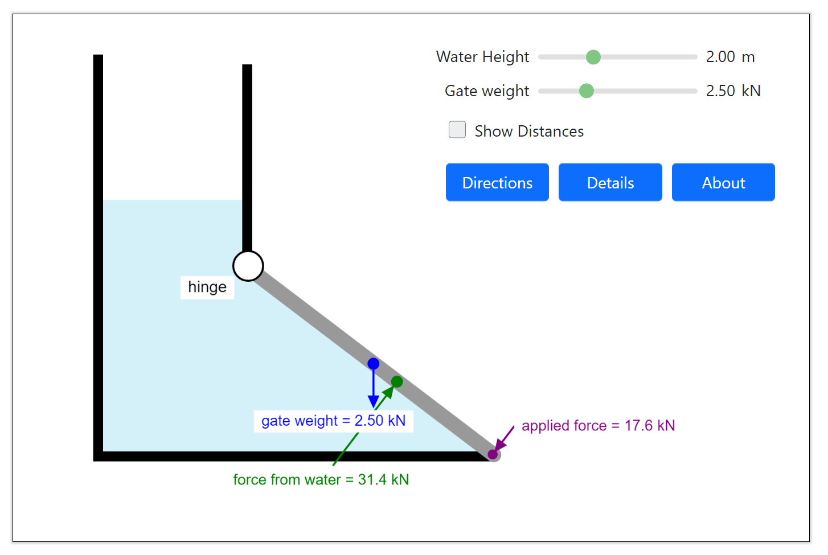Click the blue downward weight arrowhead
The image size is (828, 555).
(374, 402)
